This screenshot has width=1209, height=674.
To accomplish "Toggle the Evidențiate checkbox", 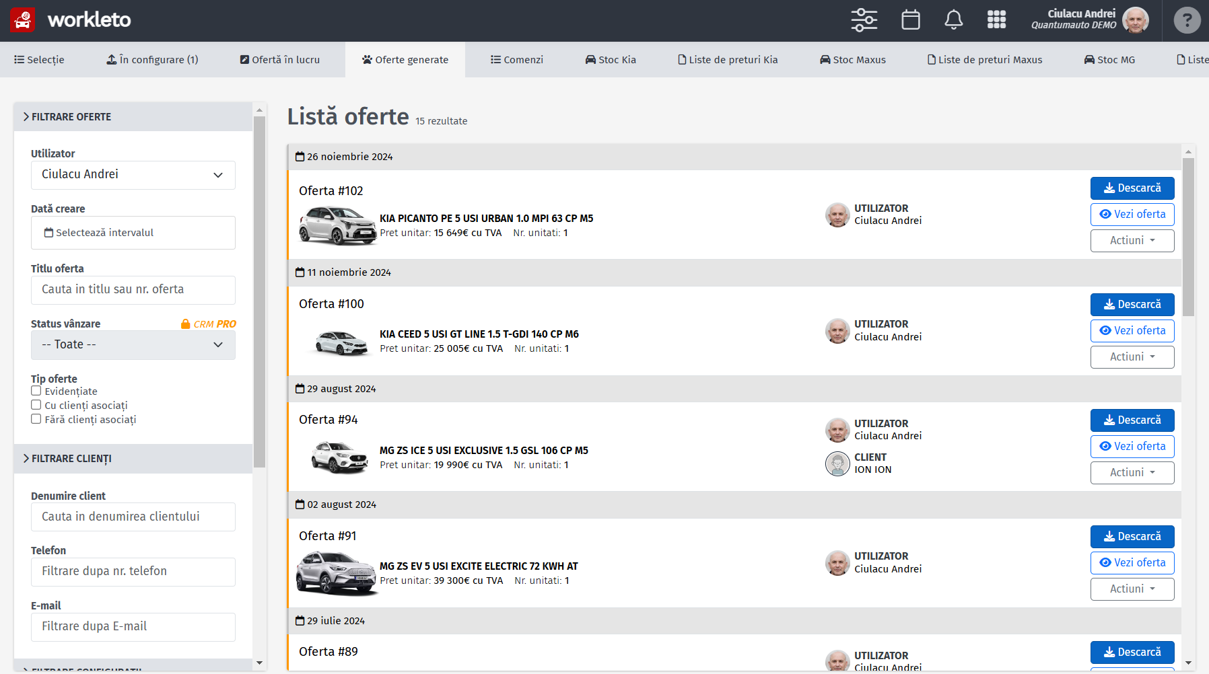I will [x=36, y=391].
